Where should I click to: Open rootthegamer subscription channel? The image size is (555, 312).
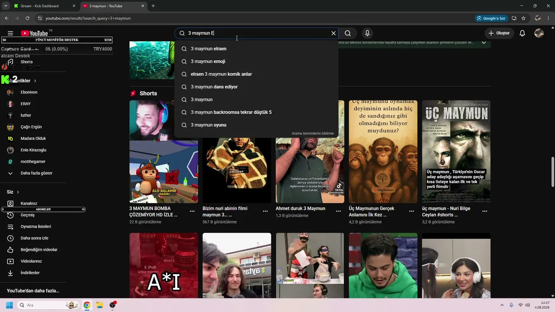pos(33,162)
